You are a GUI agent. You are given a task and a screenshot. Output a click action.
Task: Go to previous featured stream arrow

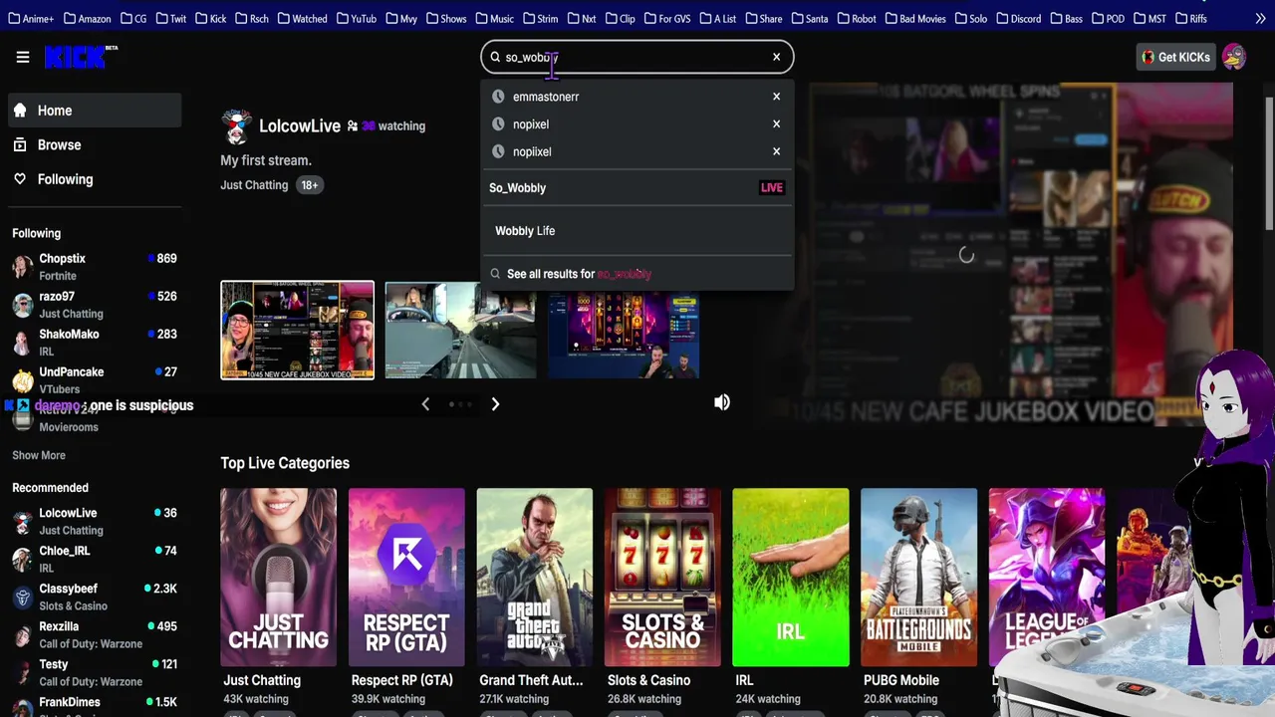coord(425,404)
